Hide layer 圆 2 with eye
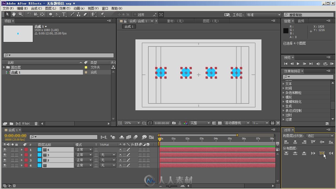Image resolution: width=336 pixels, height=189 pixels. 4,160
